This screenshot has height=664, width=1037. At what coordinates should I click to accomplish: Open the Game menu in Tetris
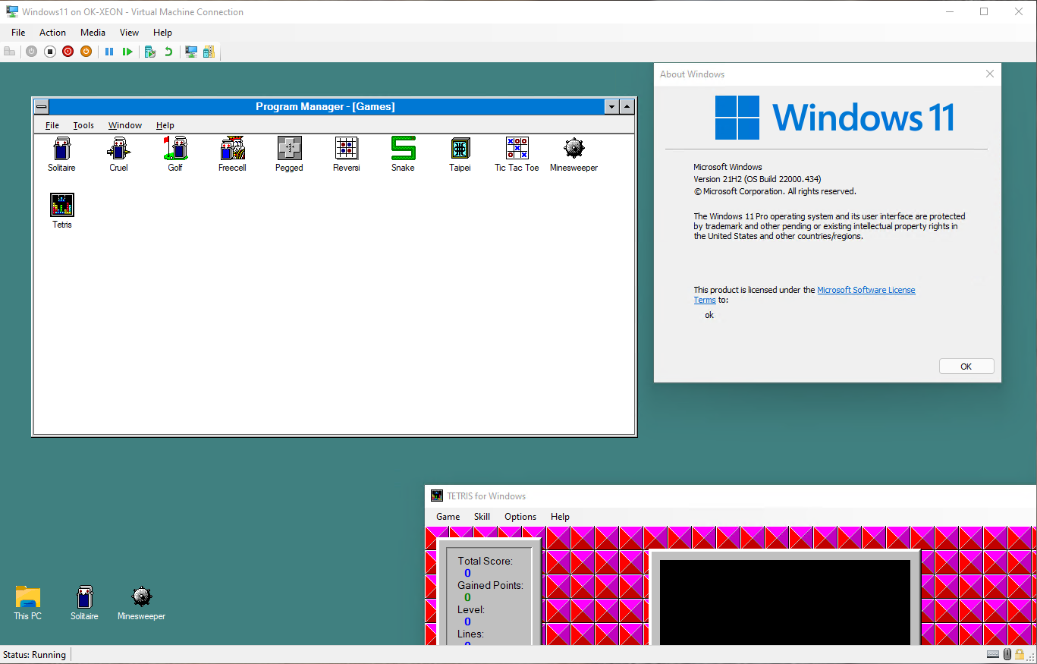pyautogui.click(x=448, y=516)
